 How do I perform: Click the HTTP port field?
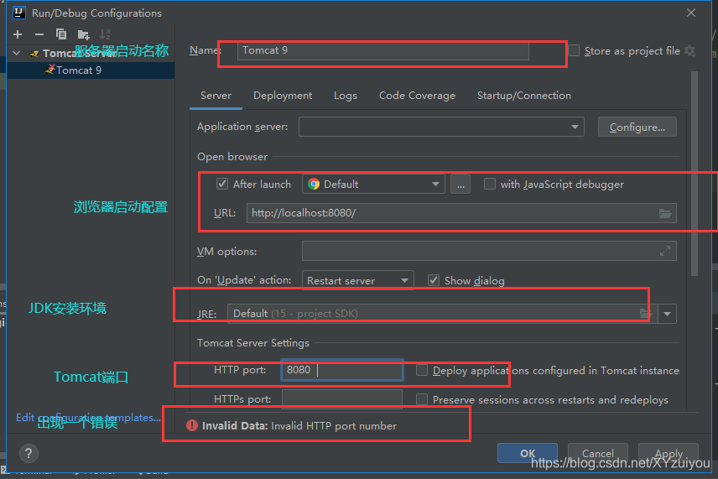(342, 370)
